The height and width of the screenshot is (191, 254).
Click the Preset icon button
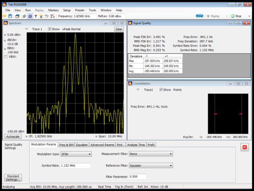(x=199, y=16)
